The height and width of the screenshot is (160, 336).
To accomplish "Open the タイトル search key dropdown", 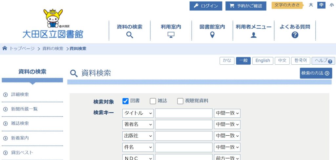I will (x=138, y=113).
